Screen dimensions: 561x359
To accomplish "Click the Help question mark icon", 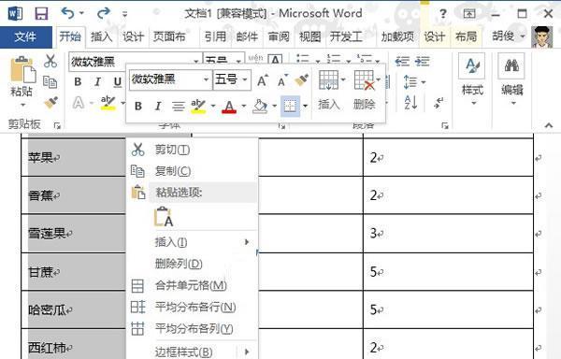I will (443, 14).
